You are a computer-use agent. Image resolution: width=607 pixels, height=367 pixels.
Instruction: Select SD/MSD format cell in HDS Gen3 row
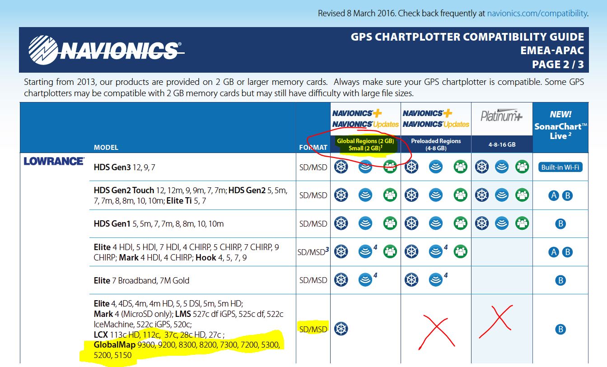click(313, 167)
